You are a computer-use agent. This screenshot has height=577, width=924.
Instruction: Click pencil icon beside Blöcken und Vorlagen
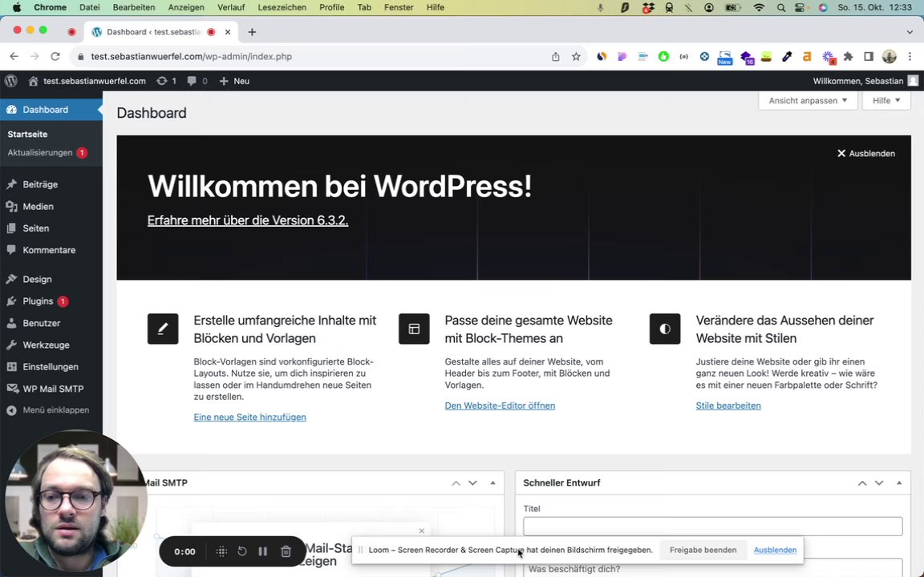[163, 329]
